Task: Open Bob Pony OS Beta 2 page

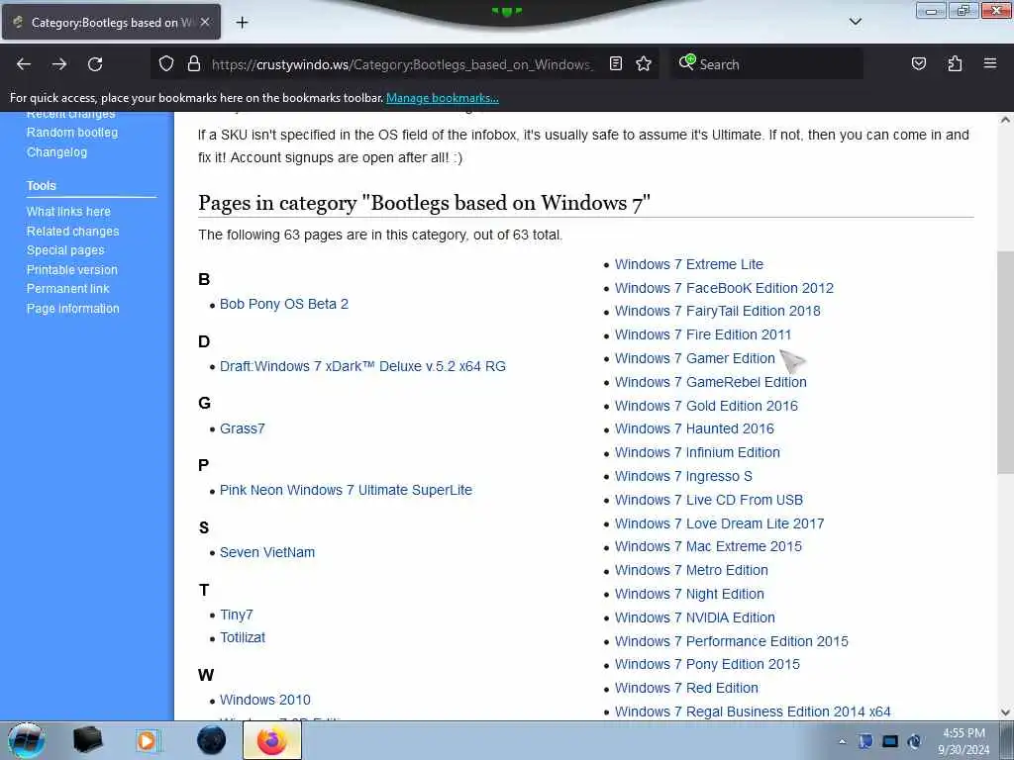Action: [284, 304]
